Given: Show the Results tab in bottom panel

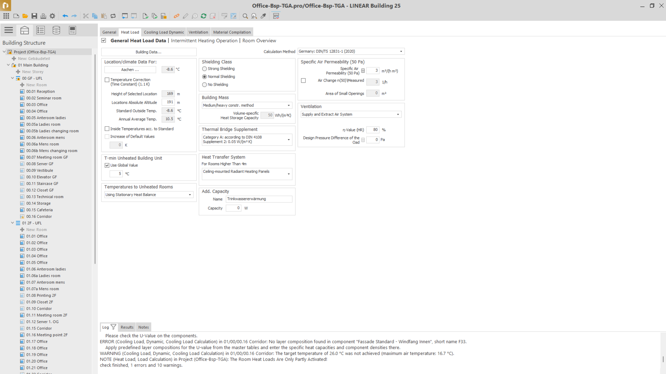Looking at the screenshot, I should point(127,327).
